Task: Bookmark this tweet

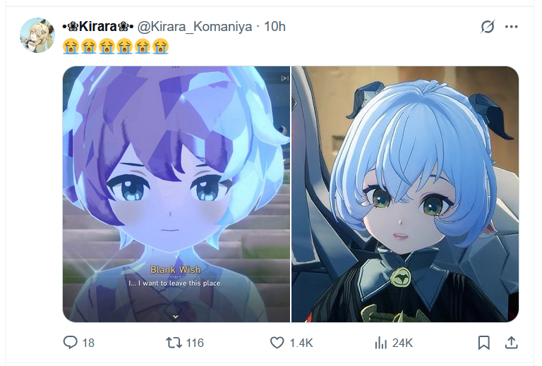Action: point(483,343)
